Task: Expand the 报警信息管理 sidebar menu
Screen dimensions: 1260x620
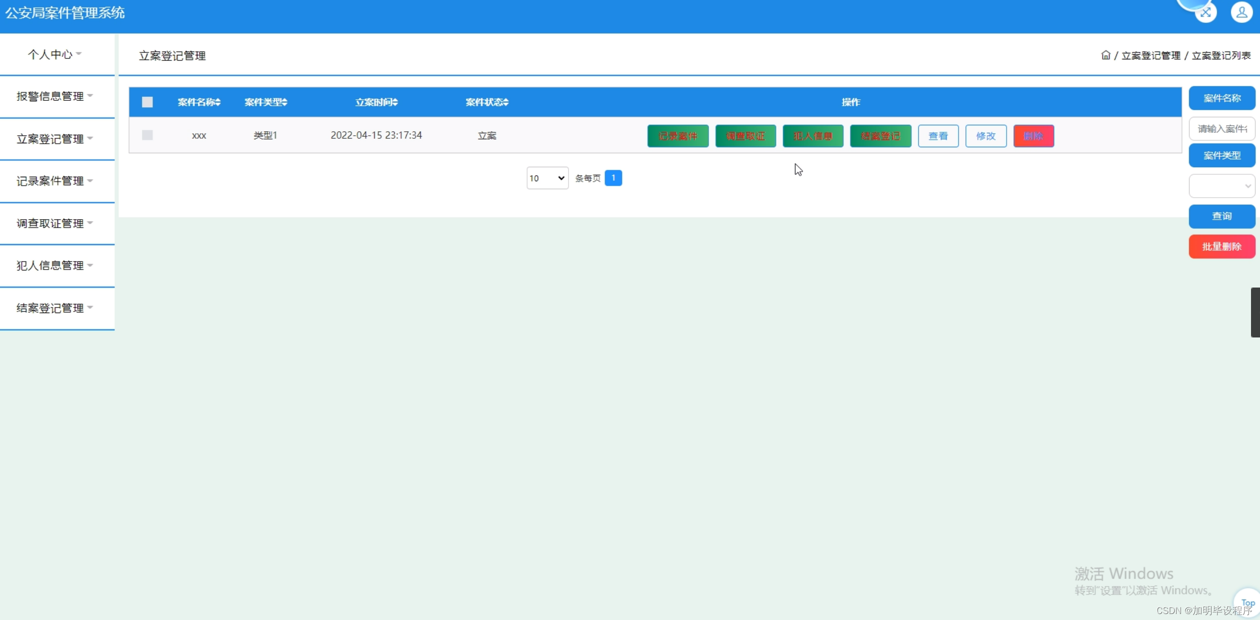Action: click(55, 96)
